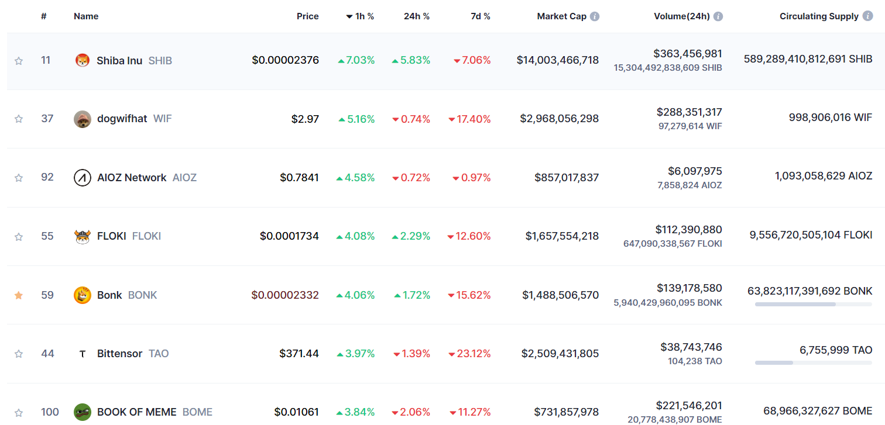Click the Bittensor logo icon
This screenshot has height=425, width=885.
[83, 354]
